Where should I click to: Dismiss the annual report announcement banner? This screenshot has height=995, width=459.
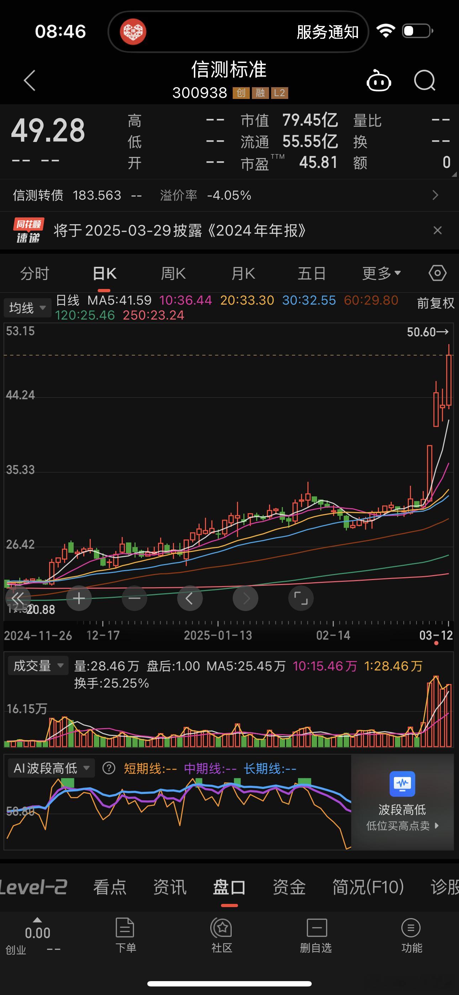[x=437, y=230]
